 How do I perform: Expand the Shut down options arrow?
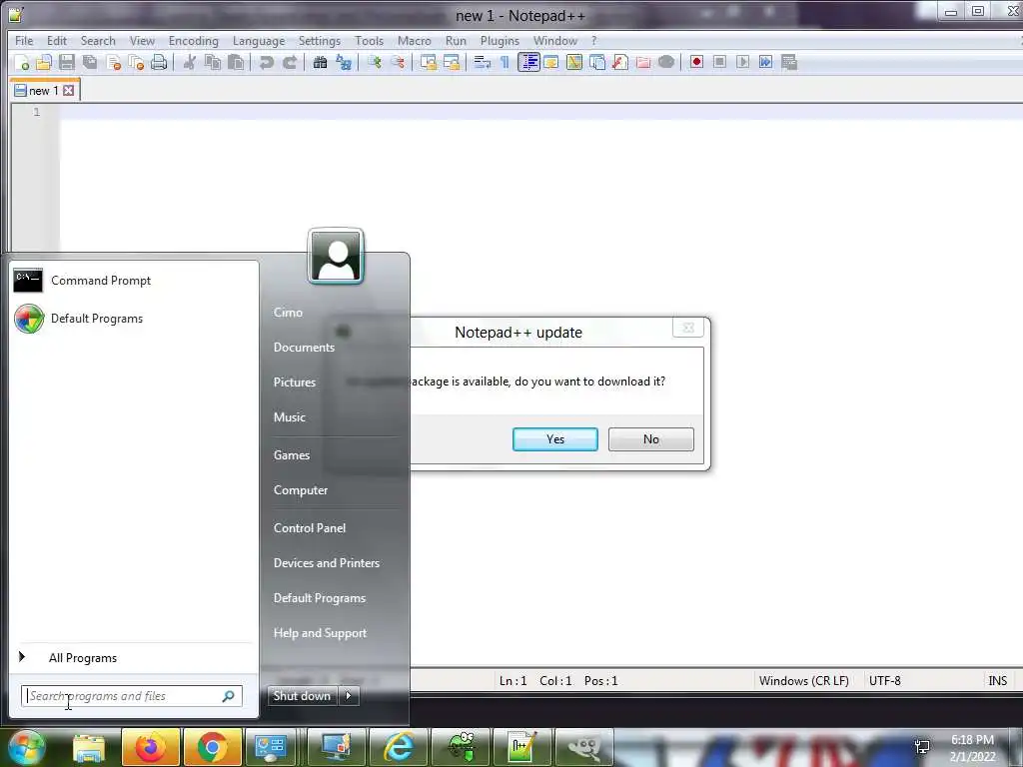(349, 696)
